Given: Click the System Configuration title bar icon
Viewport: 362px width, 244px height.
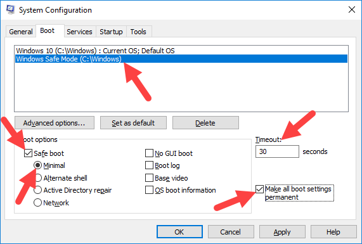Looking at the screenshot, I should pos(10,10).
